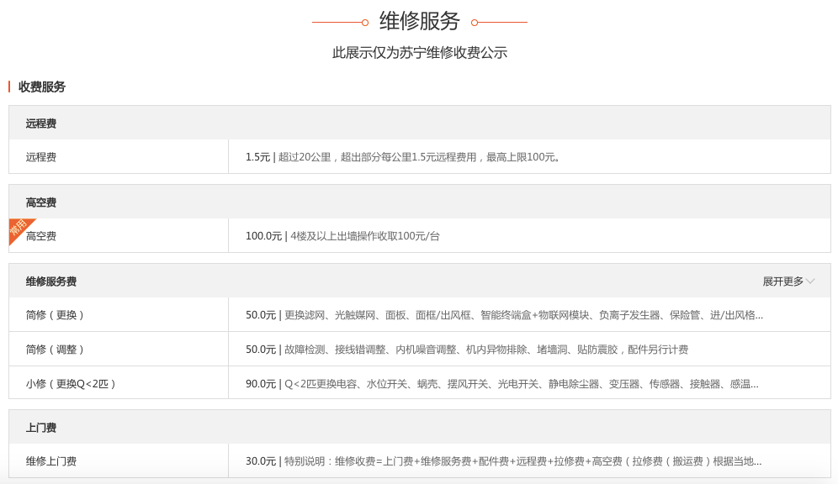Viewport: 838px width, 484px height.
Task: Click the 简修（调整）row label
Action: coord(56,350)
